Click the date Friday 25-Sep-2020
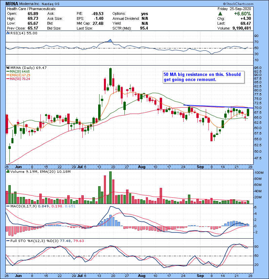The width and height of the screenshot is (269, 279). click(x=234, y=9)
